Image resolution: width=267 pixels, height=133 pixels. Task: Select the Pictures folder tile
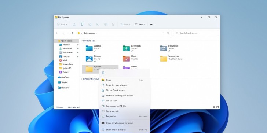click(x=100, y=59)
